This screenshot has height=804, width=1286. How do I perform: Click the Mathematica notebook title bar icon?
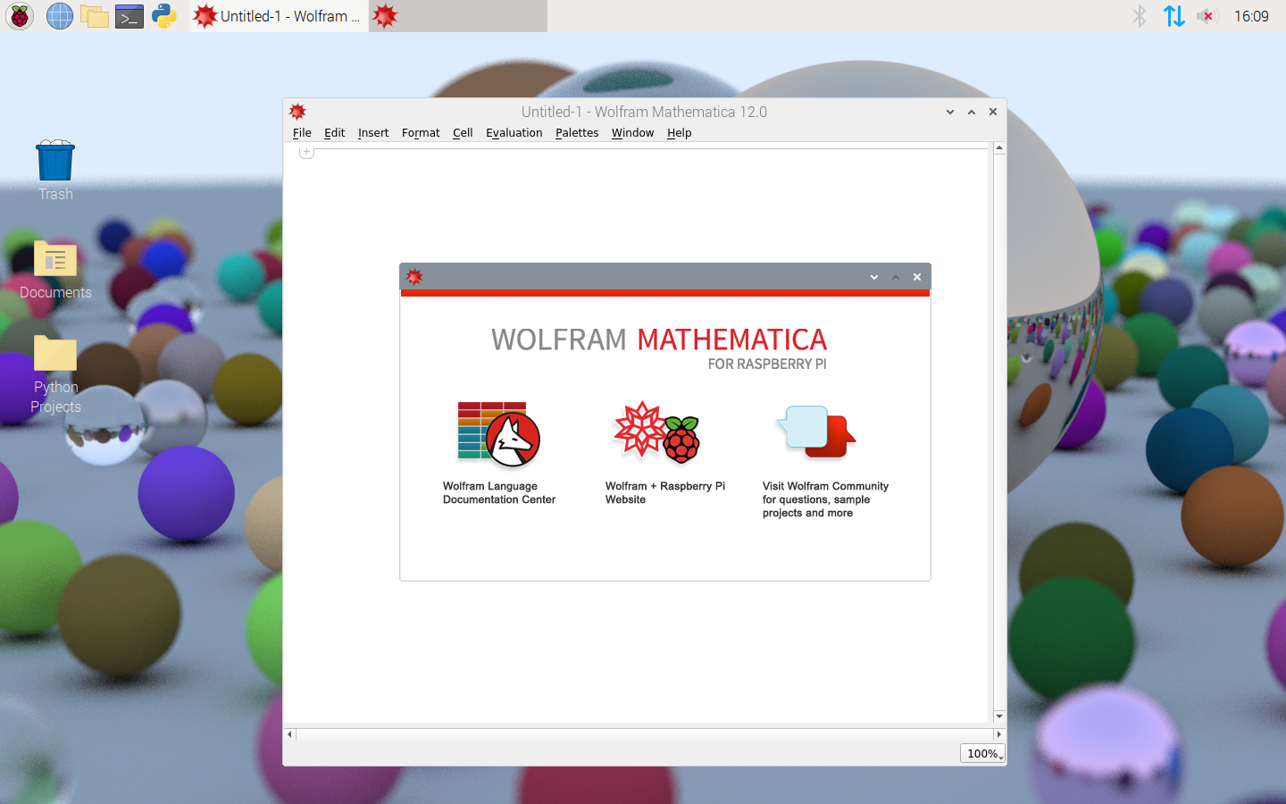click(x=298, y=112)
